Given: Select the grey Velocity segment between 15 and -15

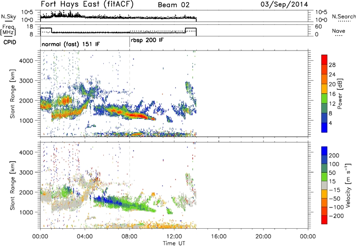Looking at the screenshot, I should 324,185.
